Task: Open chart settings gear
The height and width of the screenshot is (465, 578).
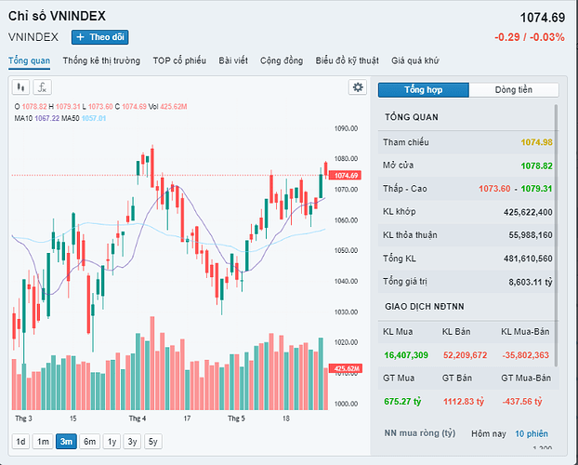Action: [357, 87]
